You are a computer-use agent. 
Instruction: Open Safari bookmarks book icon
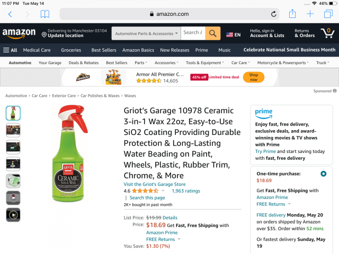click(45, 14)
